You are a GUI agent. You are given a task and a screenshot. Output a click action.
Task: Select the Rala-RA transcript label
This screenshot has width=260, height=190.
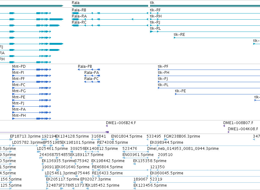[x=79, y=16]
